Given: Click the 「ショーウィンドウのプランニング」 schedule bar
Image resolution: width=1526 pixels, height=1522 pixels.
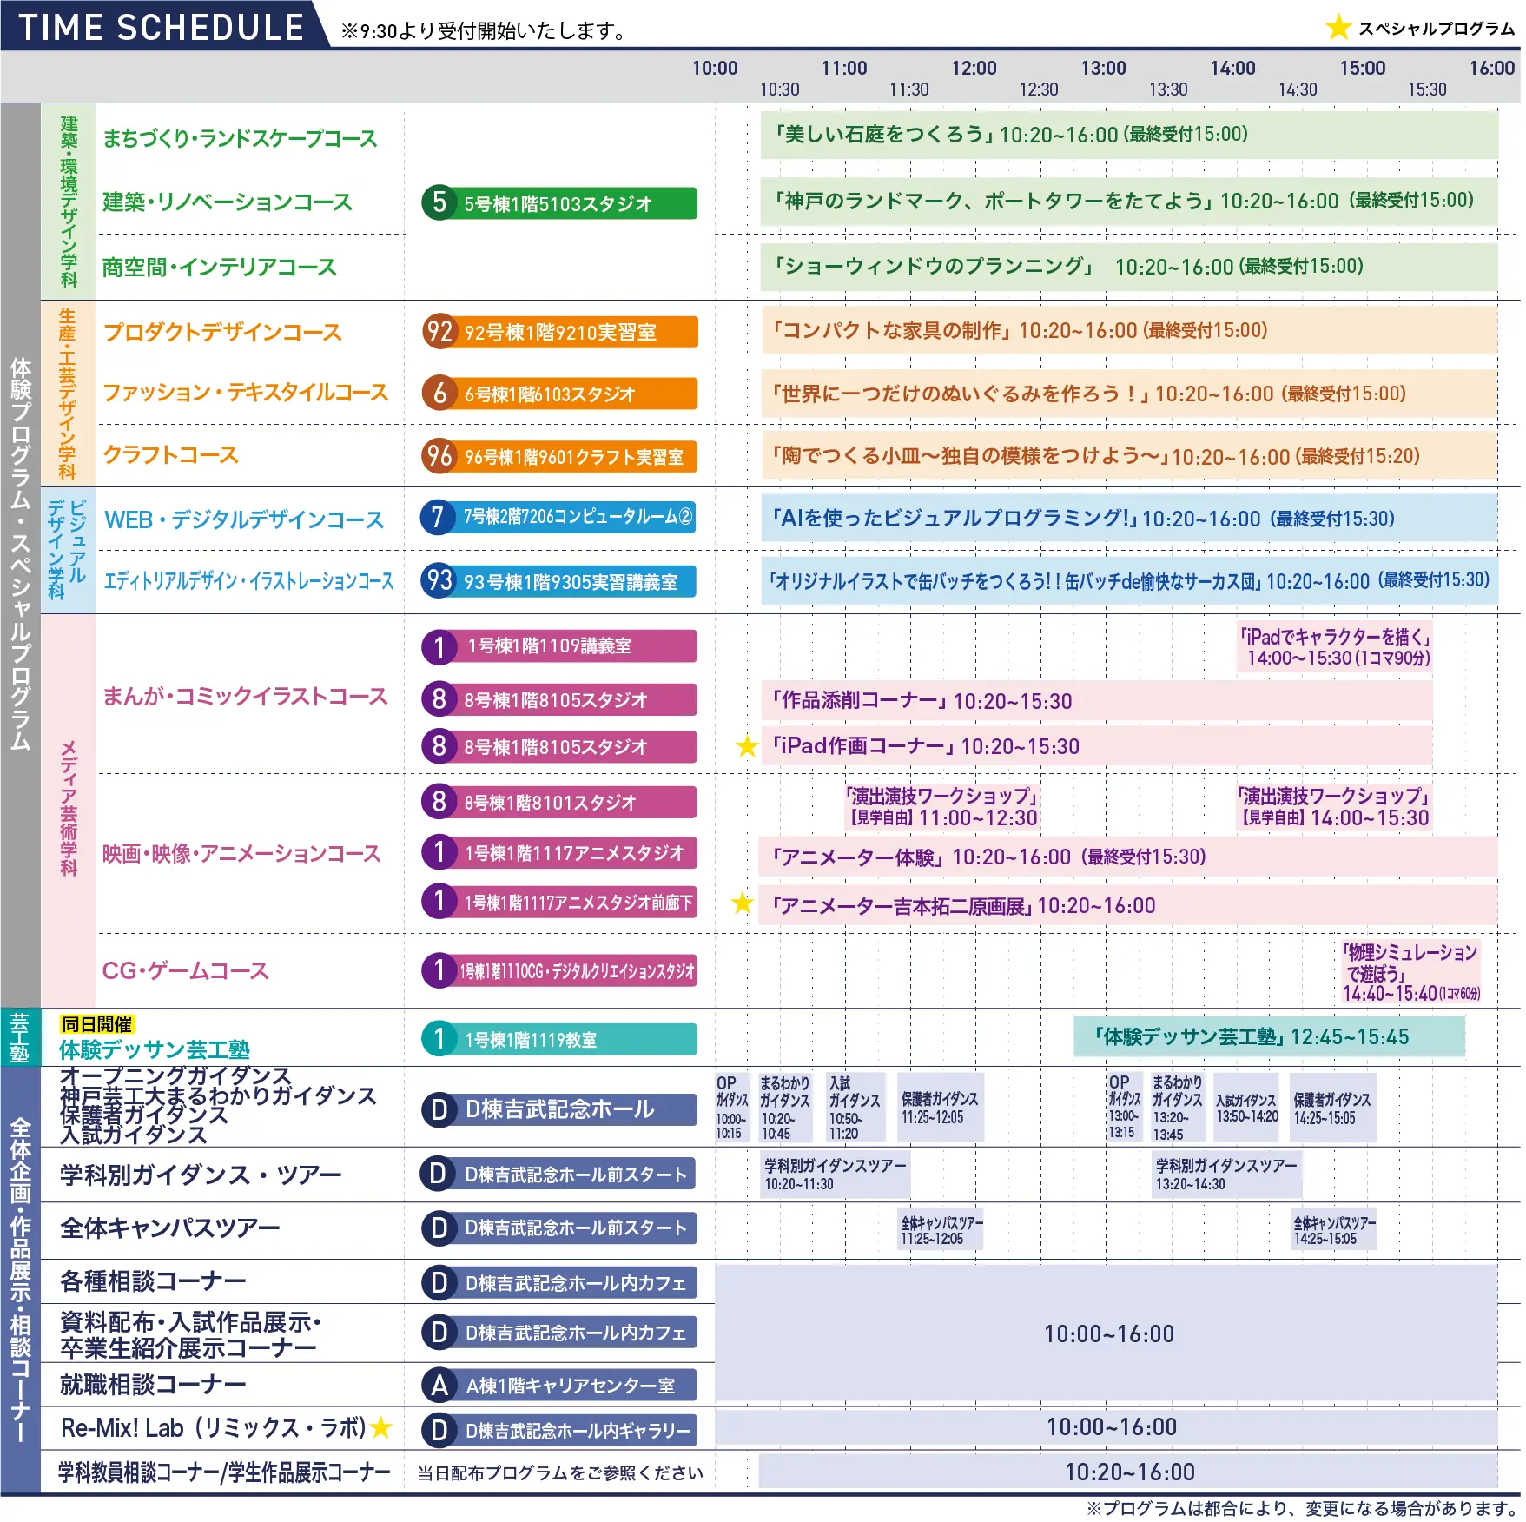Looking at the screenshot, I should pyautogui.click(x=1129, y=266).
